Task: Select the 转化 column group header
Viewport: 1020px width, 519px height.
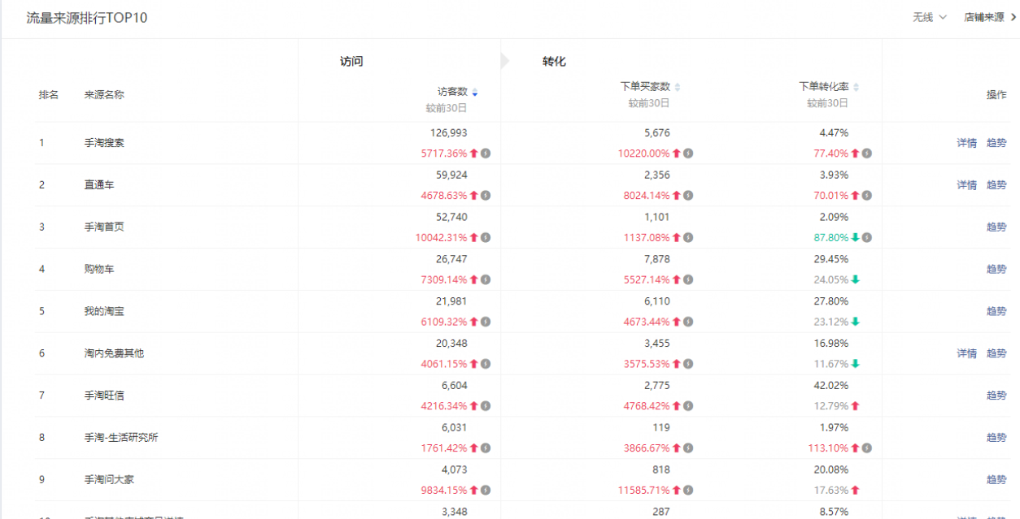Action: click(x=554, y=62)
